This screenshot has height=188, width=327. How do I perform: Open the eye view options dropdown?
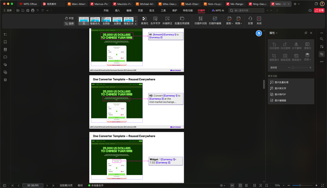223,185
